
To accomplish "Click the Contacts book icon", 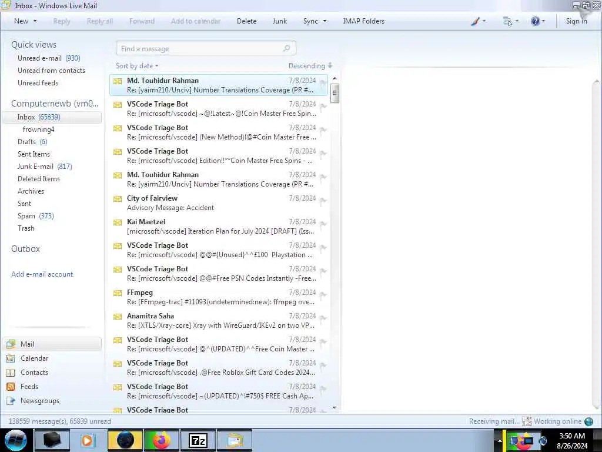I will click(x=11, y=373).
